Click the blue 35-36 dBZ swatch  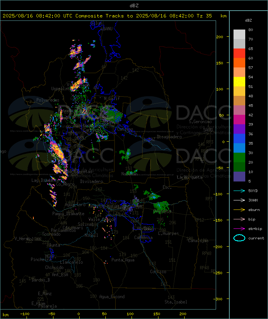(239, 139)
